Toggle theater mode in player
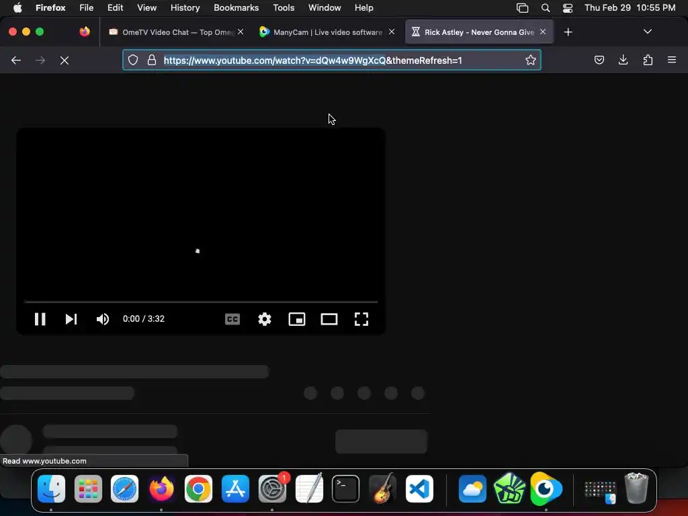This screenshot has width=688, height=516. pos(329,319)
